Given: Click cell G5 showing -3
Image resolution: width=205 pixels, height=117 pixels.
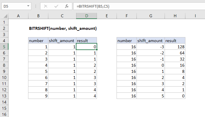Looking at the screenshot, I should pyautogui.click(x=151, y=47).
